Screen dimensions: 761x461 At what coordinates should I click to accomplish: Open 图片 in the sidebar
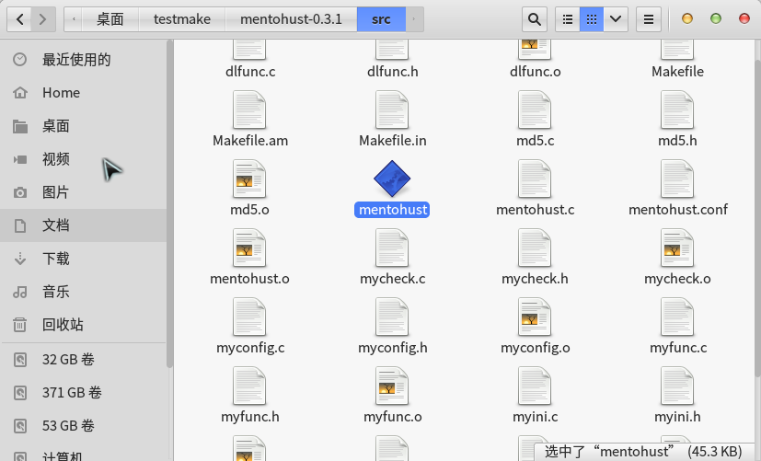coord(84,192)
